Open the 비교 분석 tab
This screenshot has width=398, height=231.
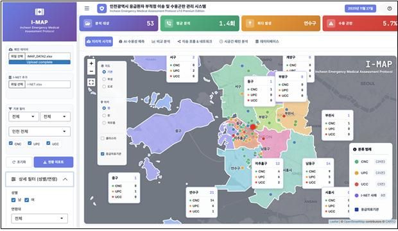[x=160, y=42]
